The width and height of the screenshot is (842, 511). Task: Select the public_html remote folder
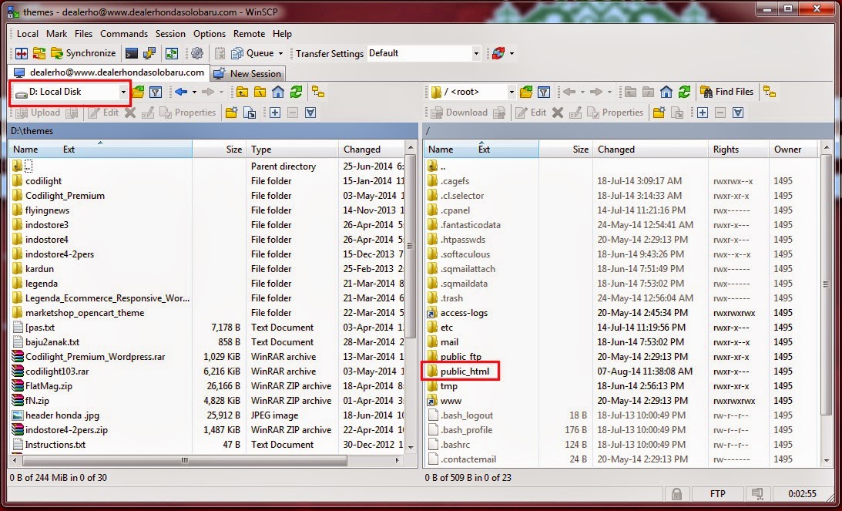pos(465,371)
